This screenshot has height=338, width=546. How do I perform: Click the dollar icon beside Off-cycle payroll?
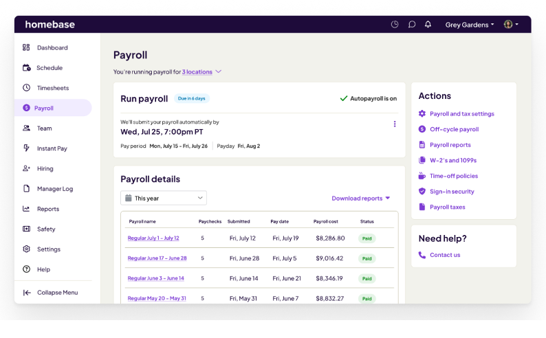pyautogui.click(x=422, y=129)
